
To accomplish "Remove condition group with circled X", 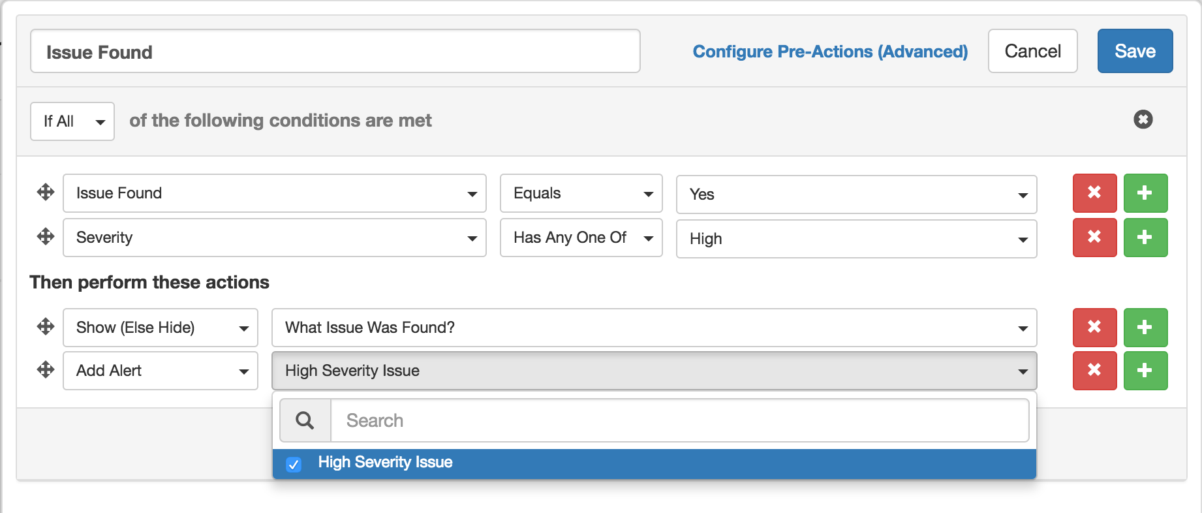I will point(1143,119).
